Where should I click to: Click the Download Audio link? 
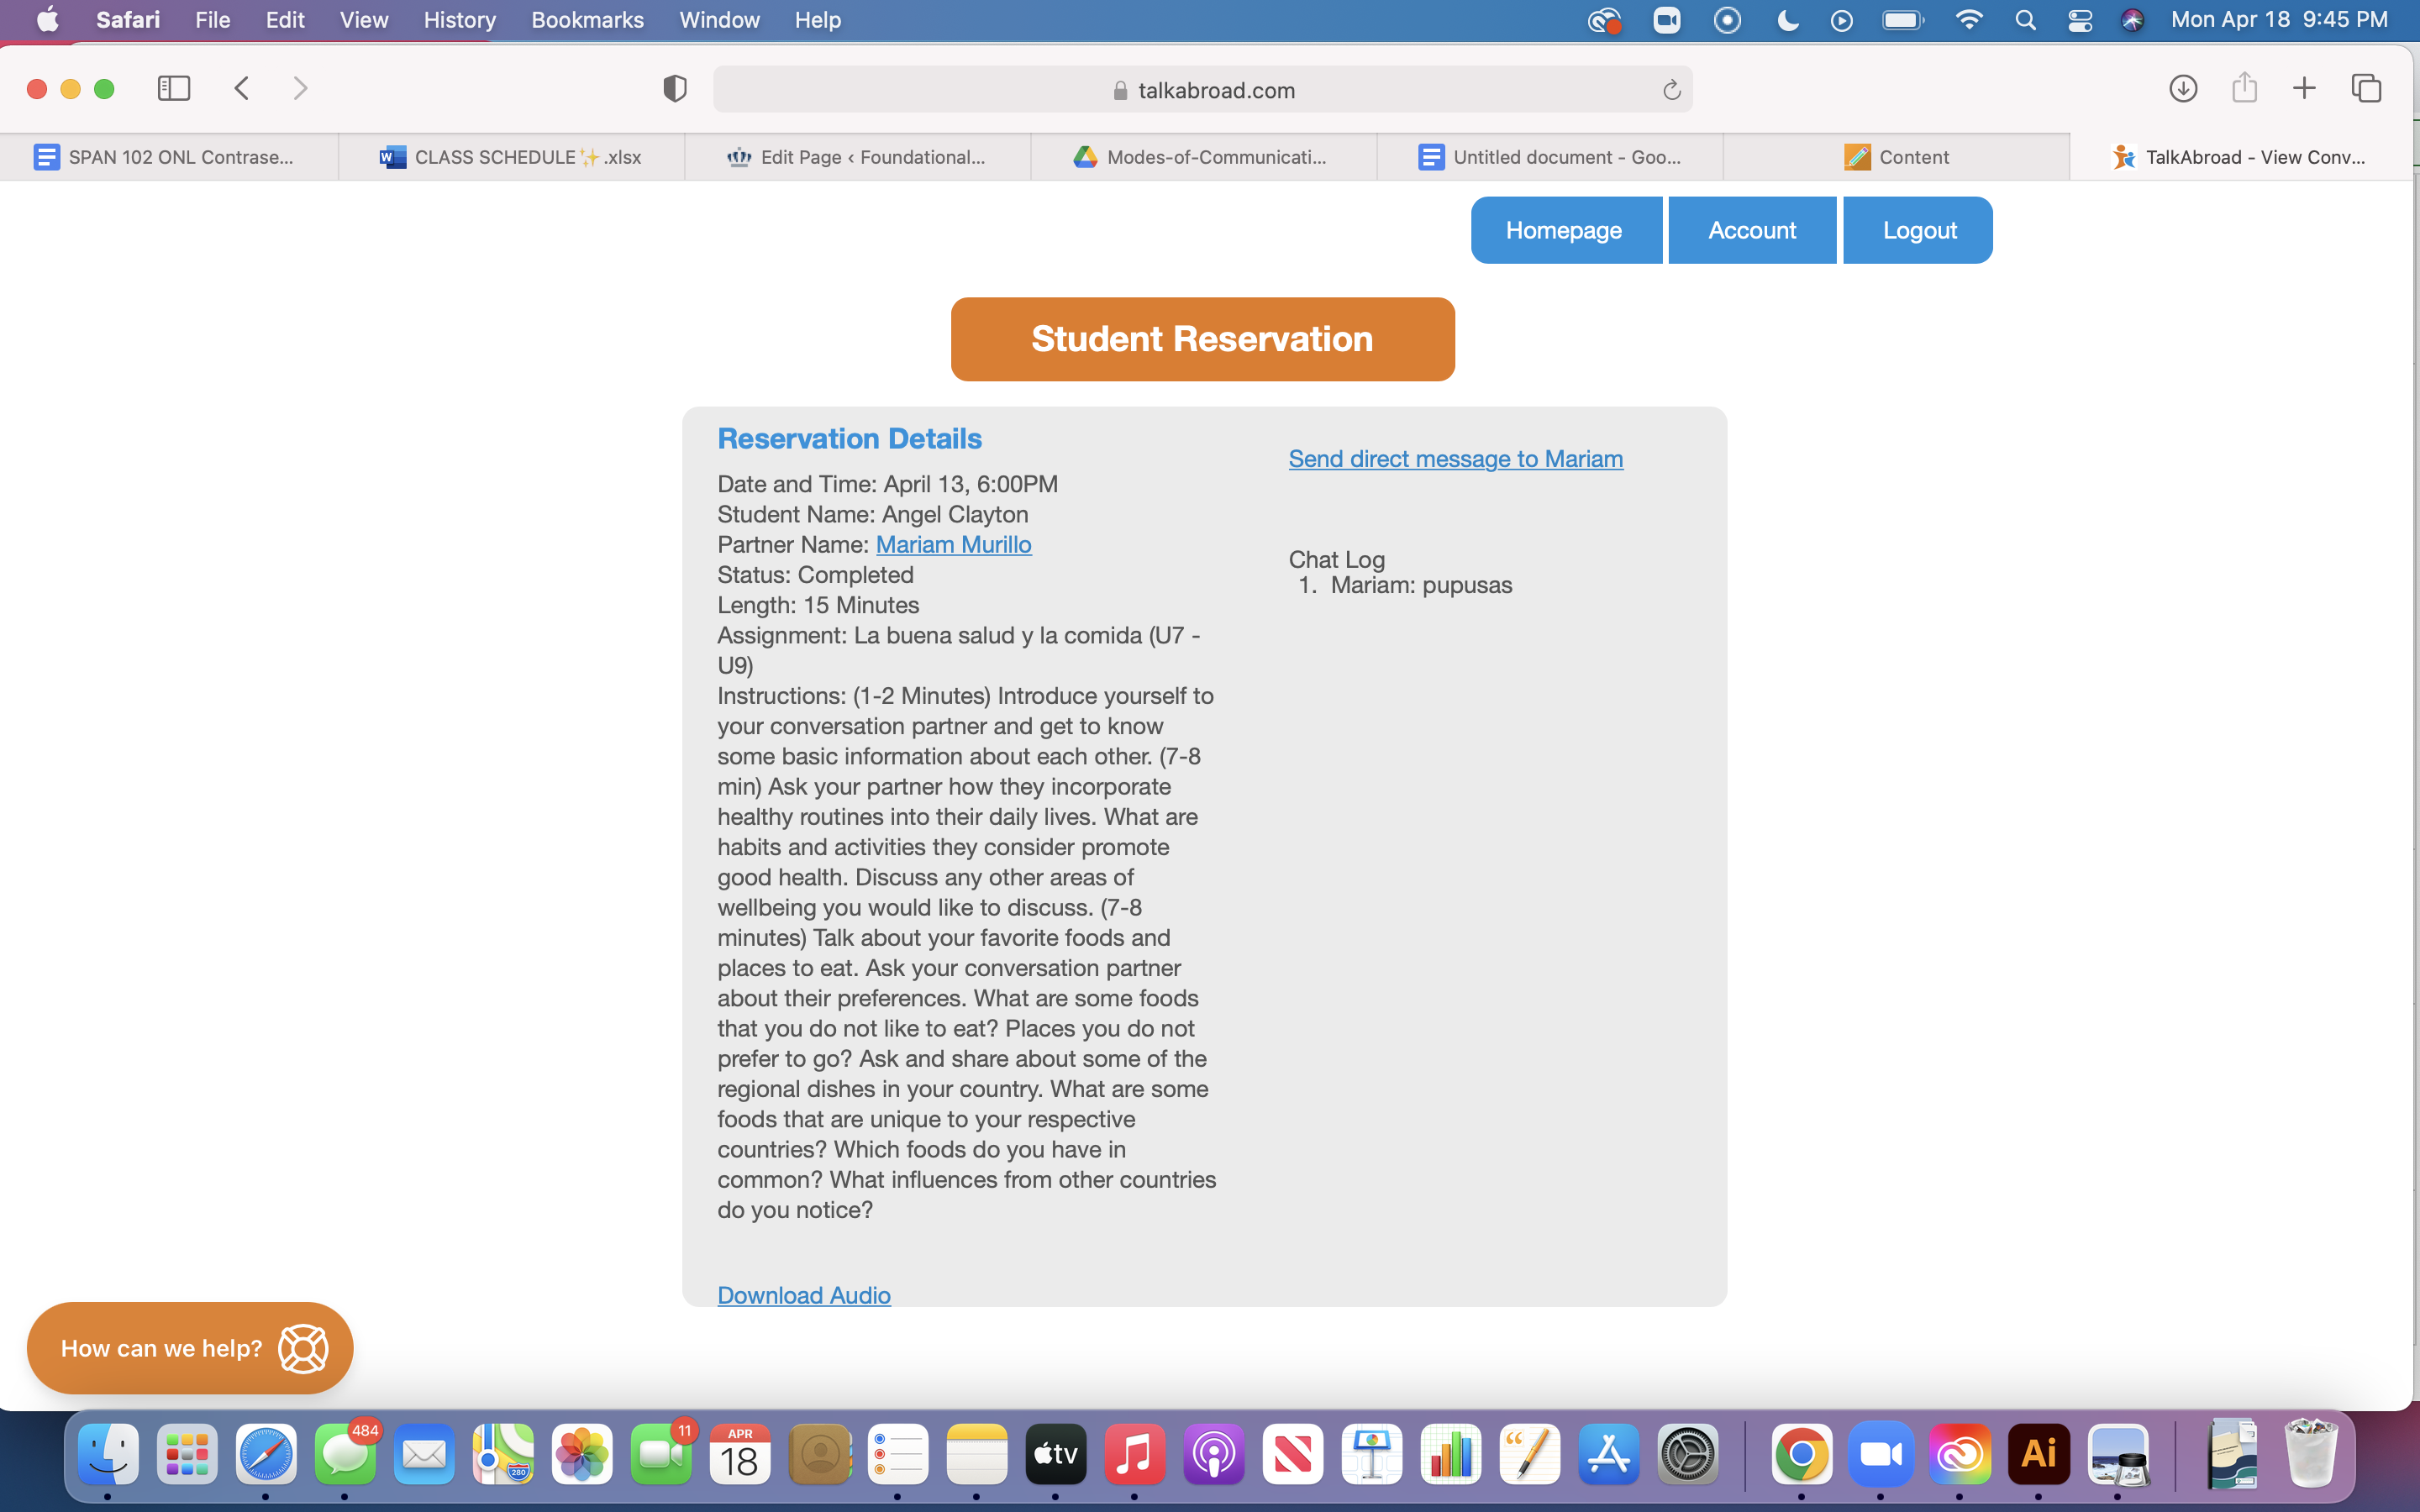803,1295
